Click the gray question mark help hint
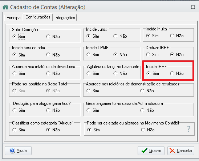The height and width of the screenshot is (161, 199). (189, 129)
